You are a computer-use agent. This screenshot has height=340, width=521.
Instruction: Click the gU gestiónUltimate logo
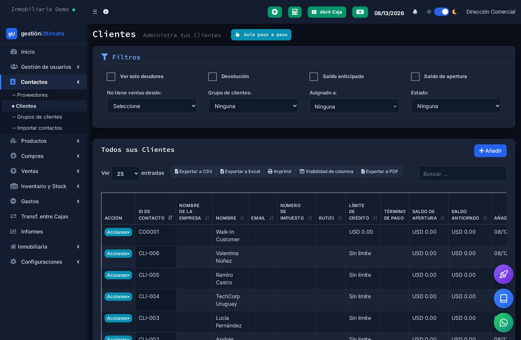(x=35, y=34)
